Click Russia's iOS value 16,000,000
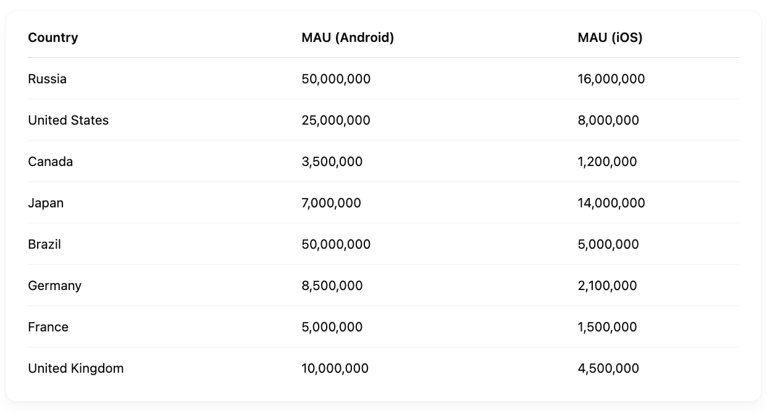Viewport: 767px width, 411px height. click(x=611, y=79)
